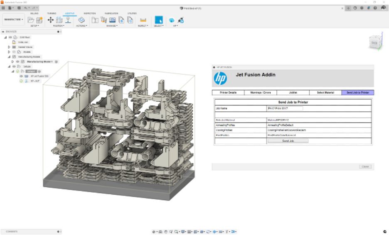Viewport: 389px width, 235px height.
Task: Click the Pan hand tool in navigation bar
Action: [165, 232]
